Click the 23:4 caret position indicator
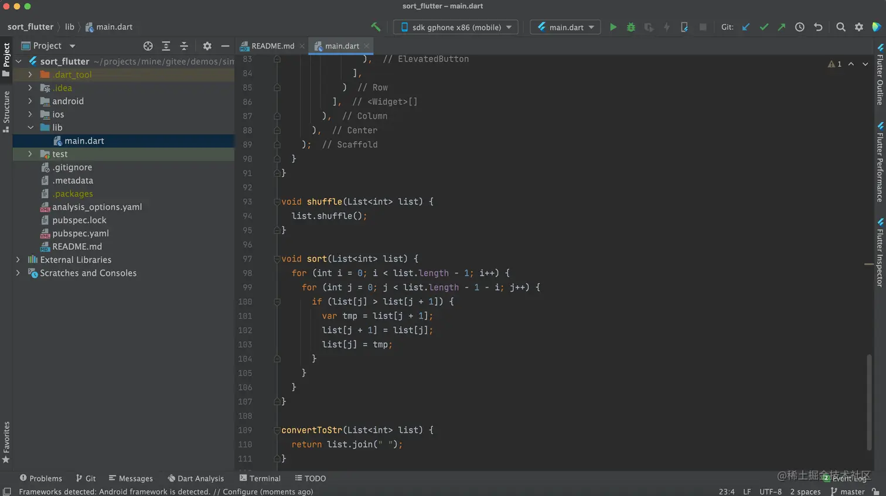The width and height of the screenshot is (886, 496). coord(727,491)
